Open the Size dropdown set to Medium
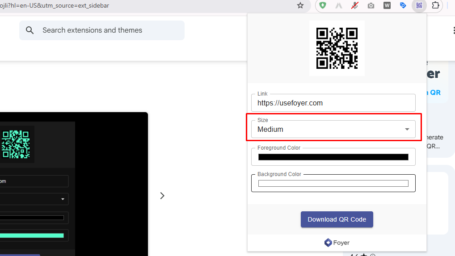 (333, 129)
